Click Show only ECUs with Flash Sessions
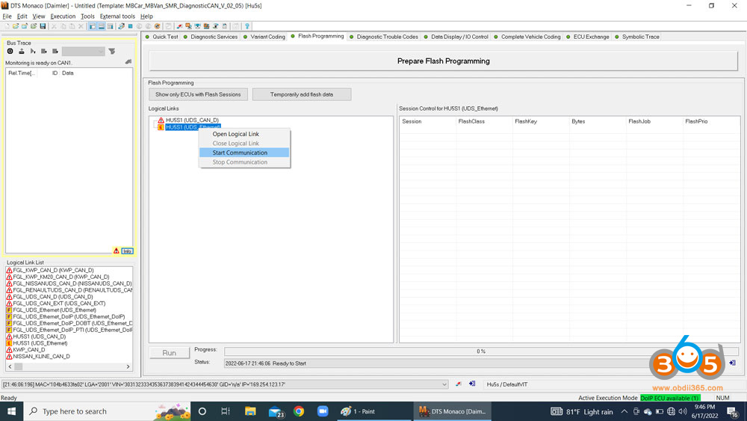 198,94
